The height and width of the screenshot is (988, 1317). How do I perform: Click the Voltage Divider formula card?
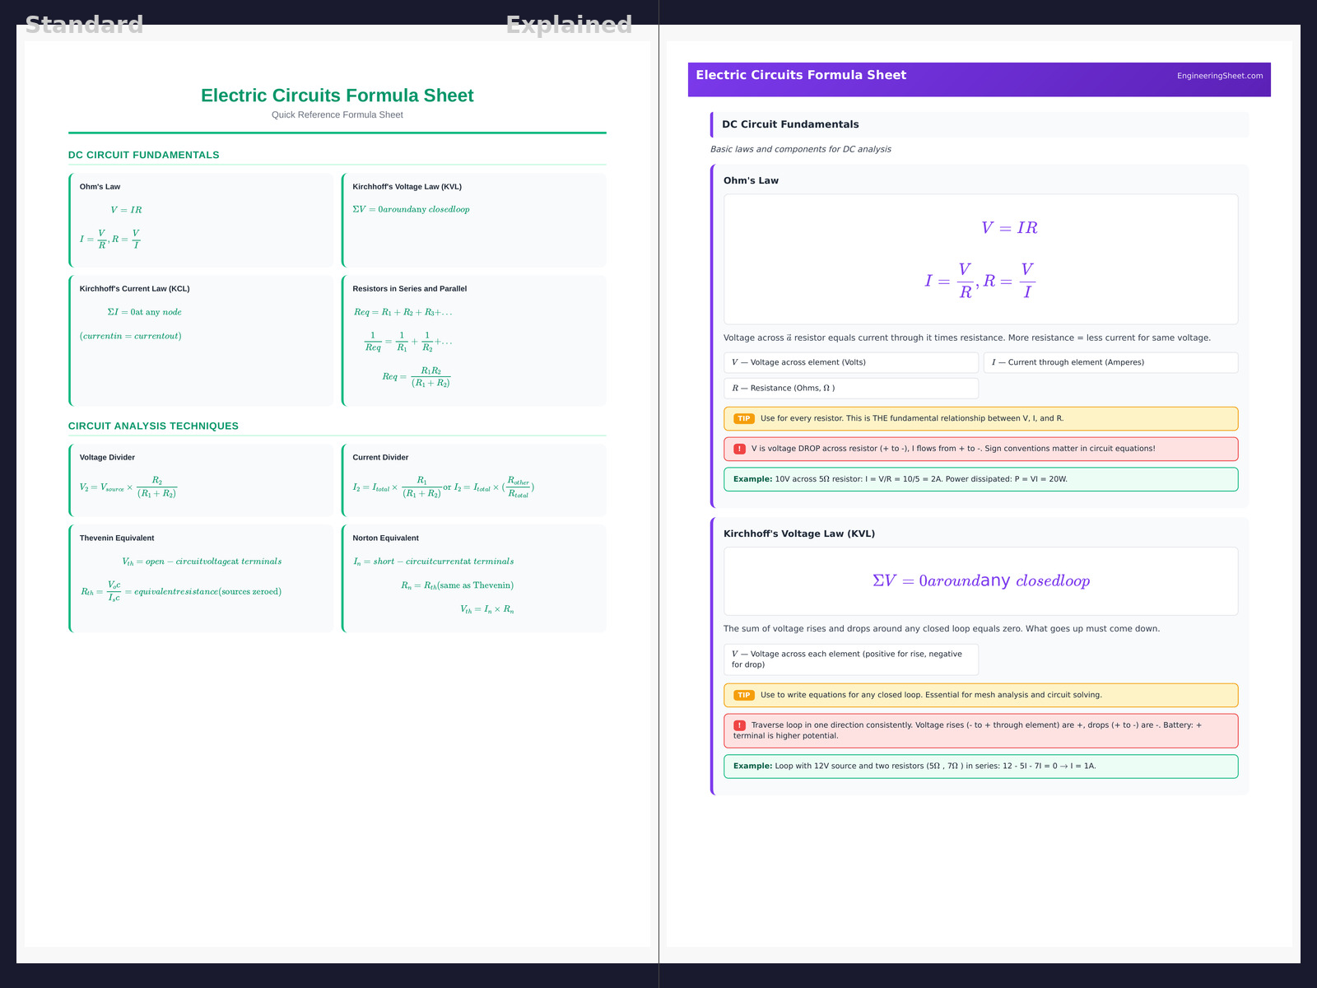click(x=202, y=480)
